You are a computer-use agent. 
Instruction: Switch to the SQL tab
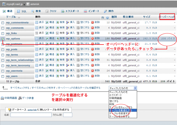click(22, 11)
